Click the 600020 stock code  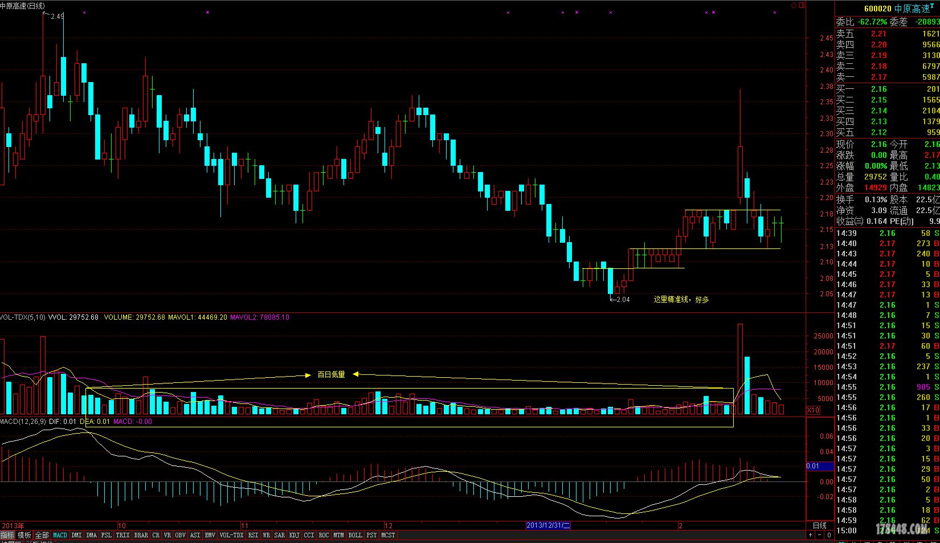click(878, 9)
